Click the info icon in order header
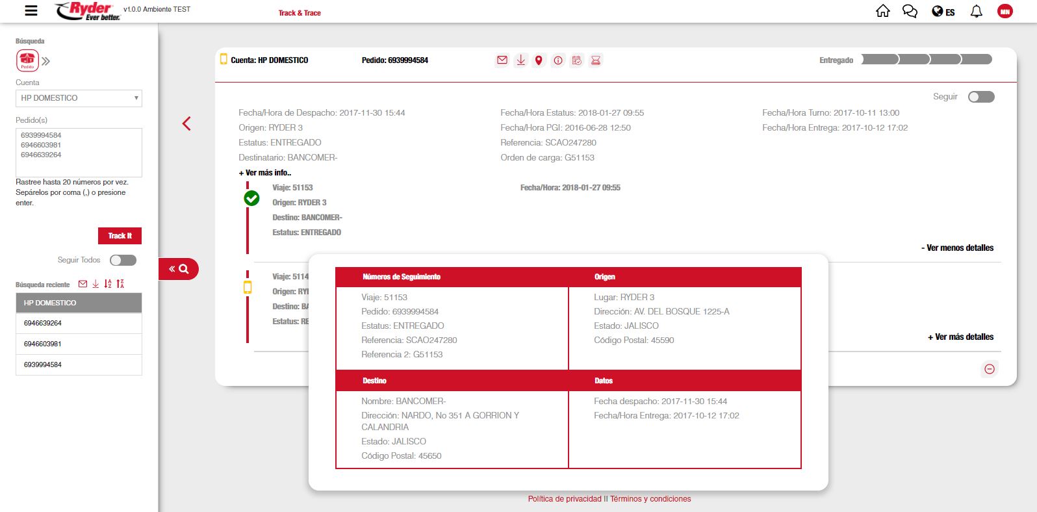This screenshot has width=1037, height=512. point(558,60)
